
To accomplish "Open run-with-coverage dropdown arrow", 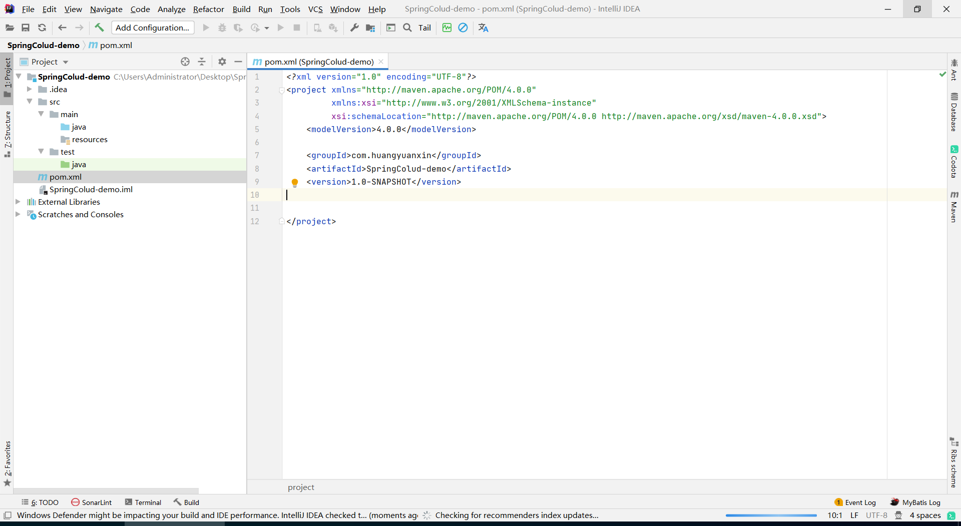I will (267, 28).
